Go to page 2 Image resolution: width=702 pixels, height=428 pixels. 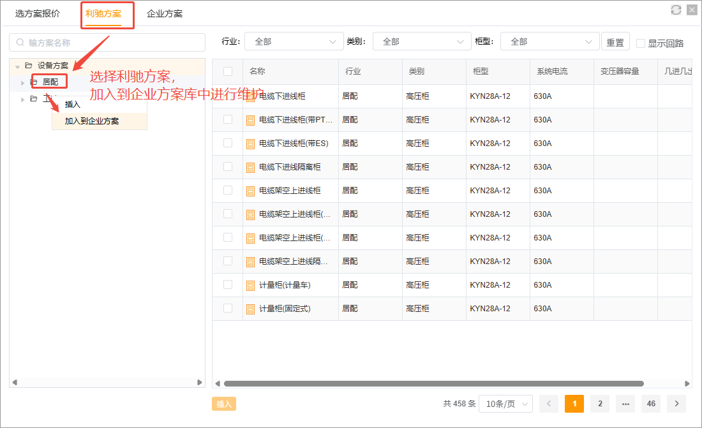[x=600, y=404]
